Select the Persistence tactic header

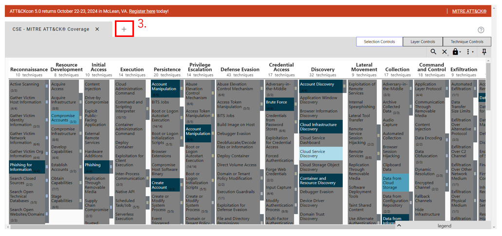167,69
